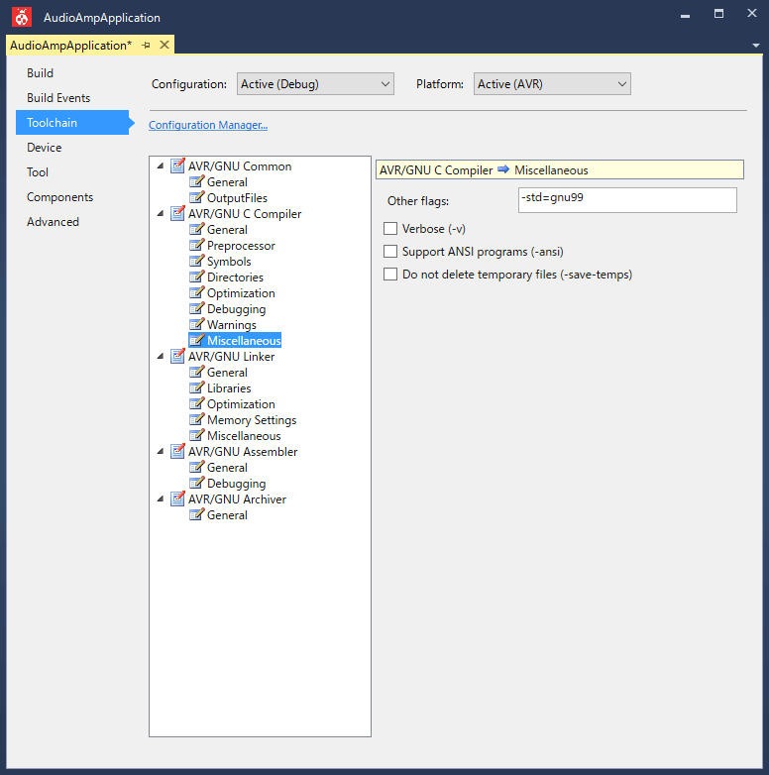The width and height of the screenshot is (769, 775).
Task: Select C Compiler Debugging tree item
Action: coord(236,309)
